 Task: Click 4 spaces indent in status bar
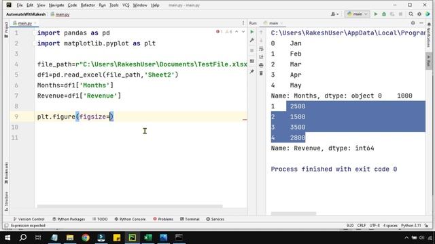coord(390,226)
